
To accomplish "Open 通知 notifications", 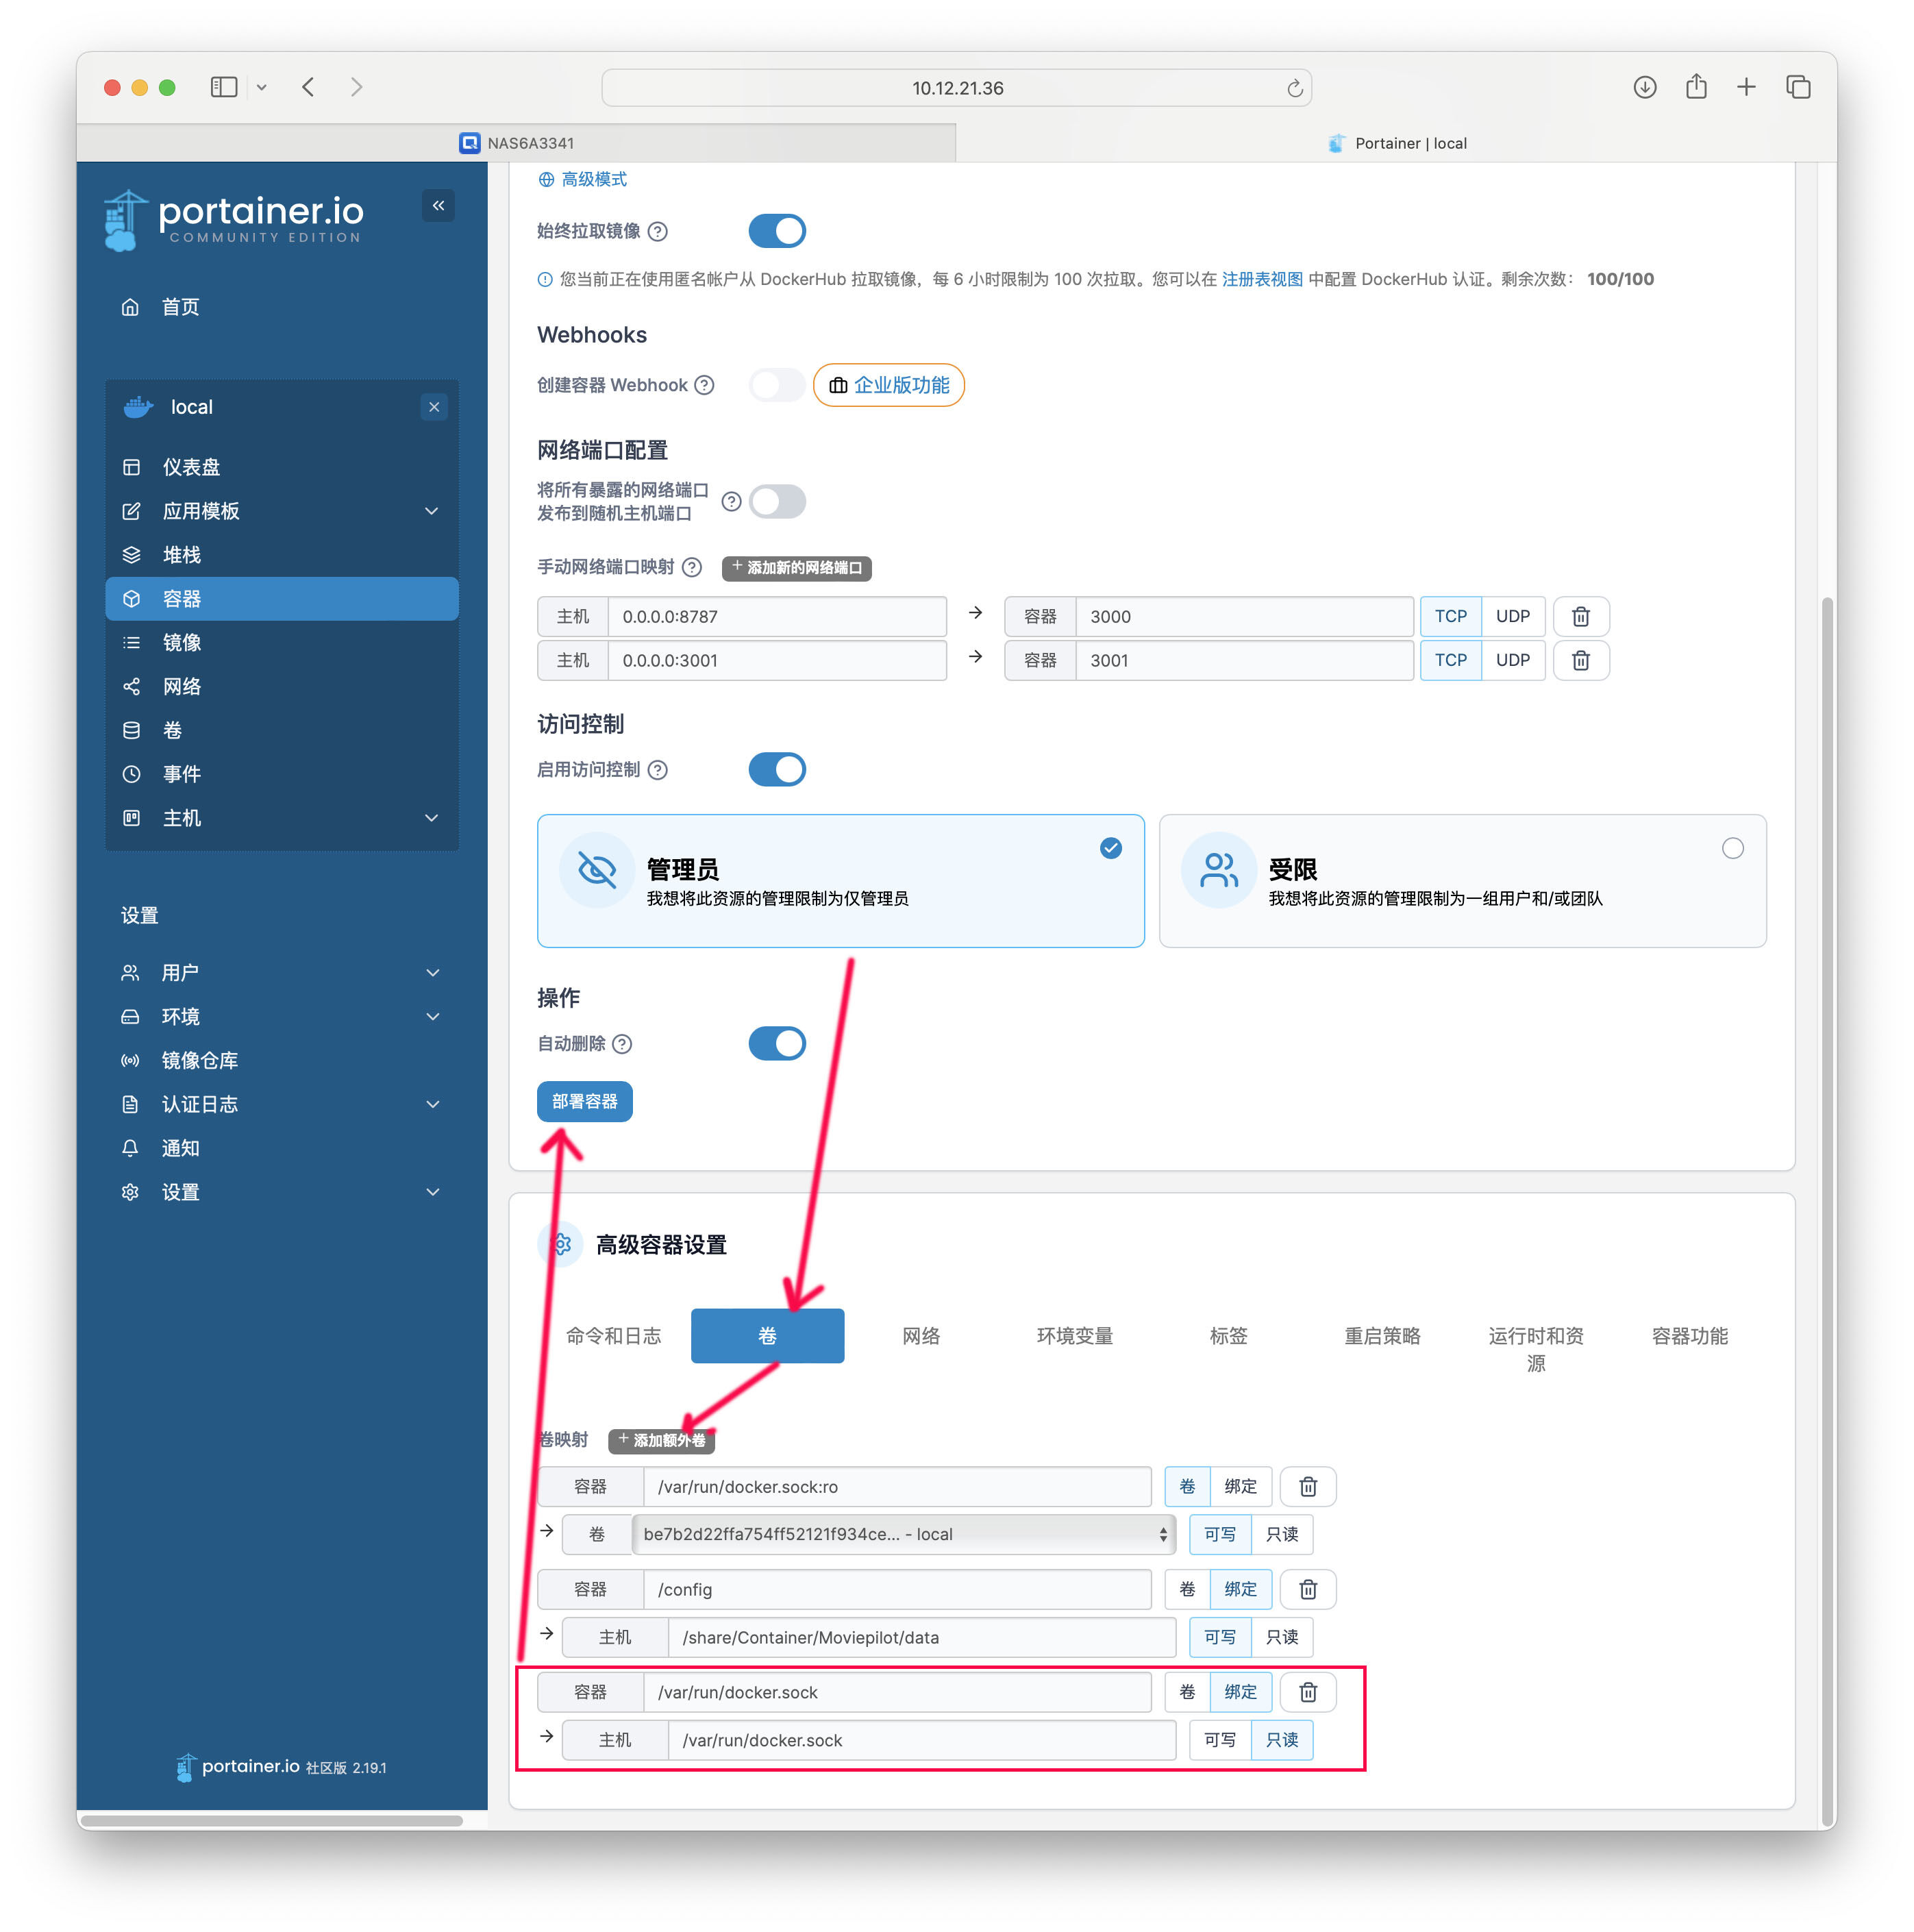I will pyautogui.click(x=180, y=1149).
